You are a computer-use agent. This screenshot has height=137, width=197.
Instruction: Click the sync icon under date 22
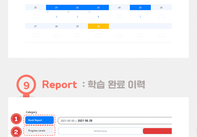[68, 12]
